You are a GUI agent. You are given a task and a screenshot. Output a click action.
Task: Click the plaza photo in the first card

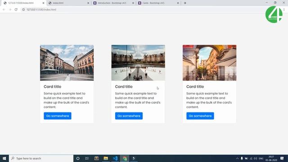(x=67, y=63)
